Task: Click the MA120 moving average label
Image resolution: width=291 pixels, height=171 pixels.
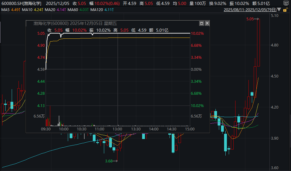Action: (x=96, y=10)
